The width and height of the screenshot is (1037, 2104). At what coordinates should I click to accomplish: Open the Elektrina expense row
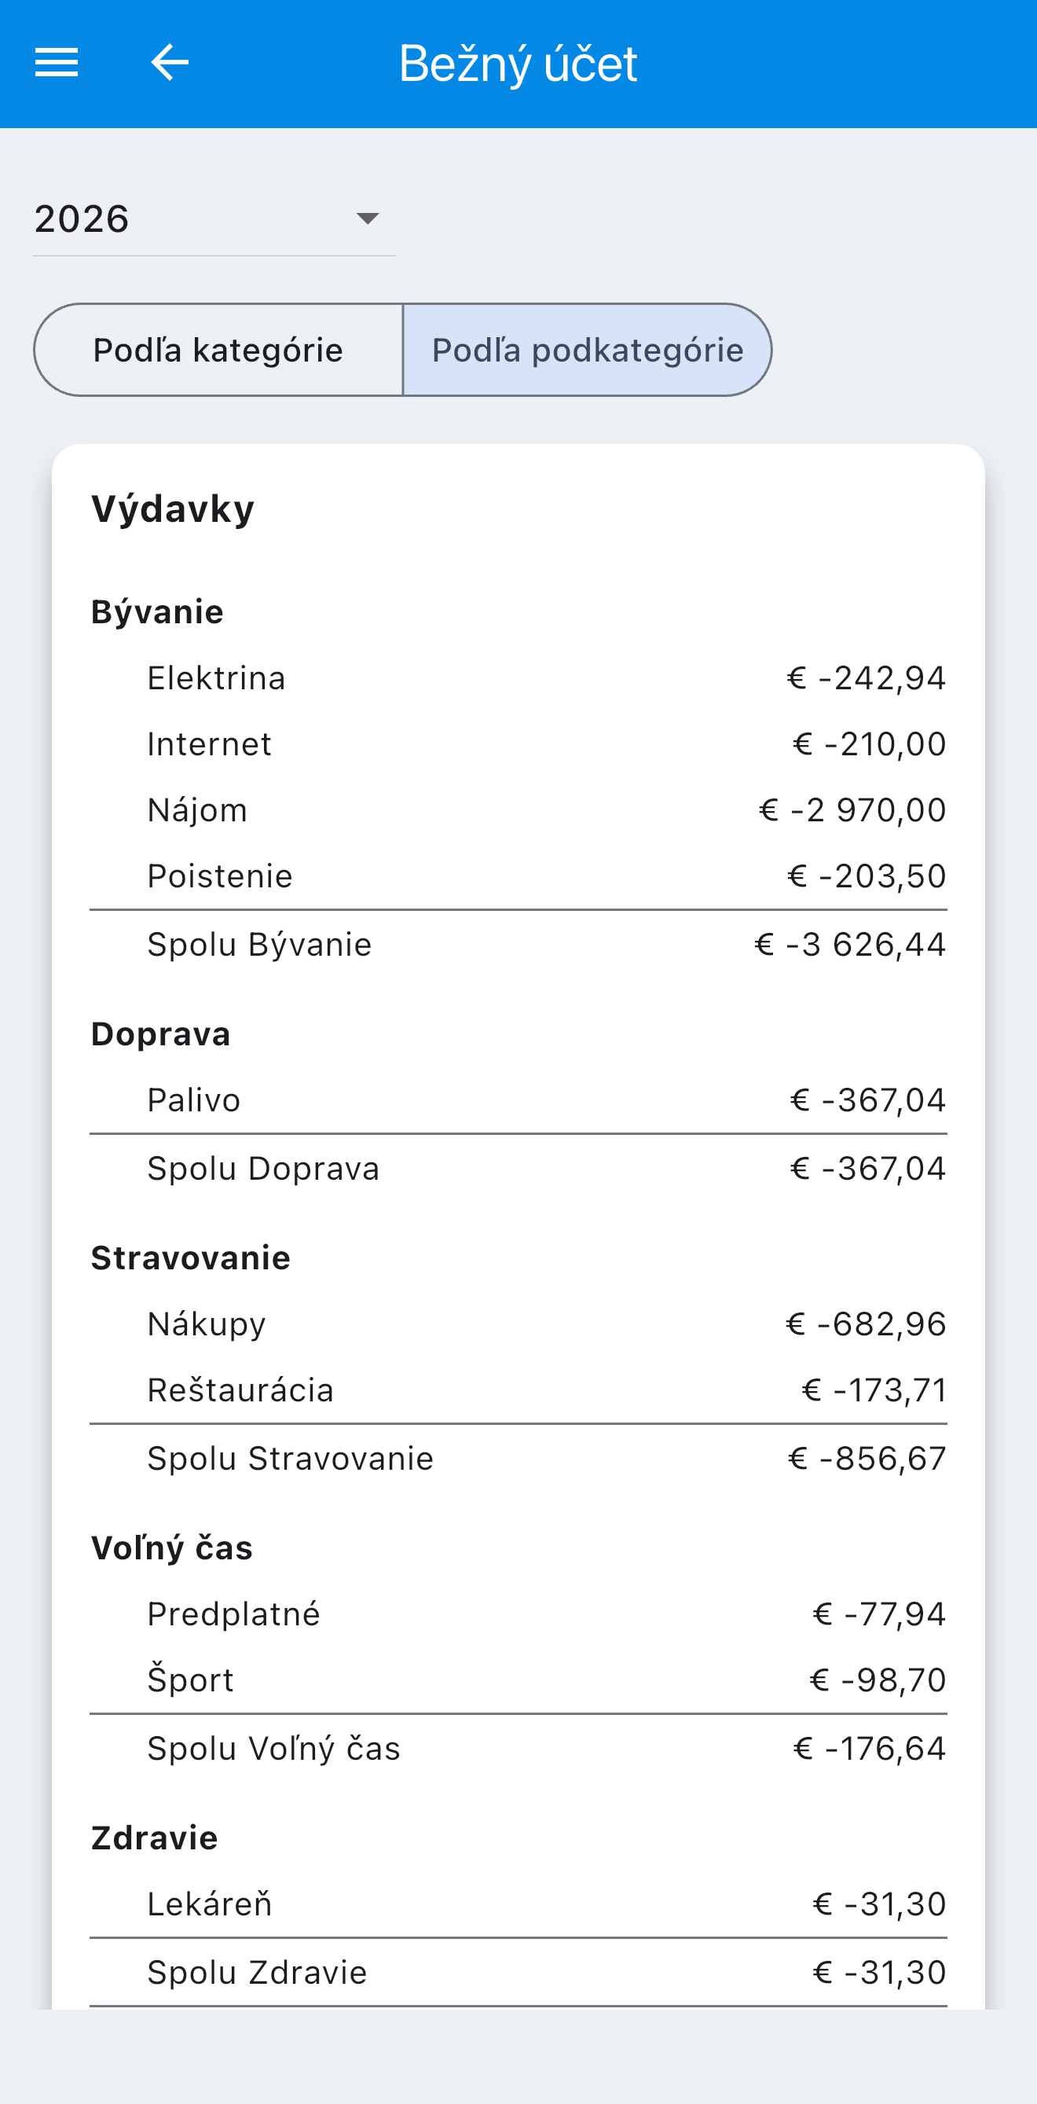[x=518, y=678]
